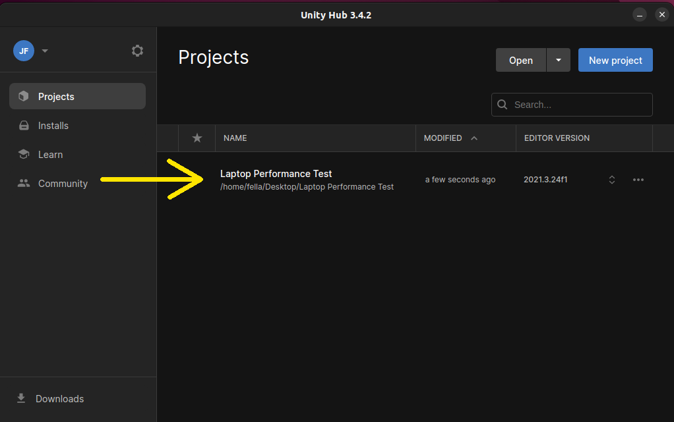Click the Downloads arrow icon
This screenshot has width=674, height=422.
[21, 398]
